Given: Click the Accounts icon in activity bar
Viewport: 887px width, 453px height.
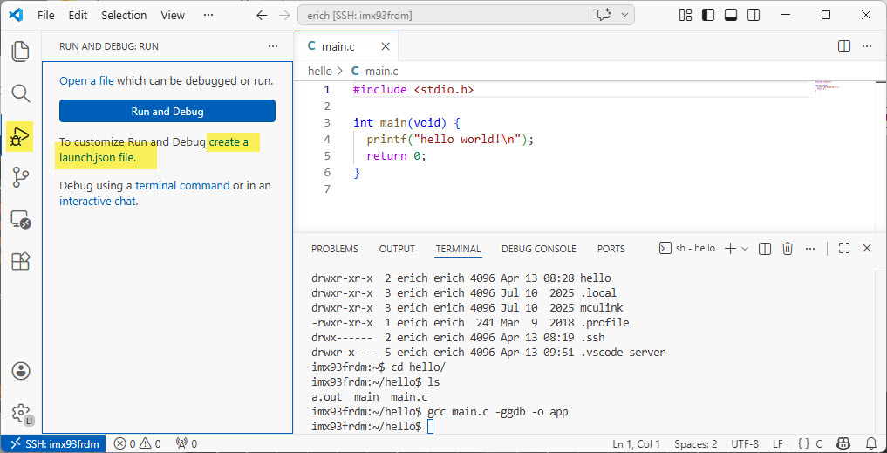Looking at the screenshot, I should click(20, 371).
